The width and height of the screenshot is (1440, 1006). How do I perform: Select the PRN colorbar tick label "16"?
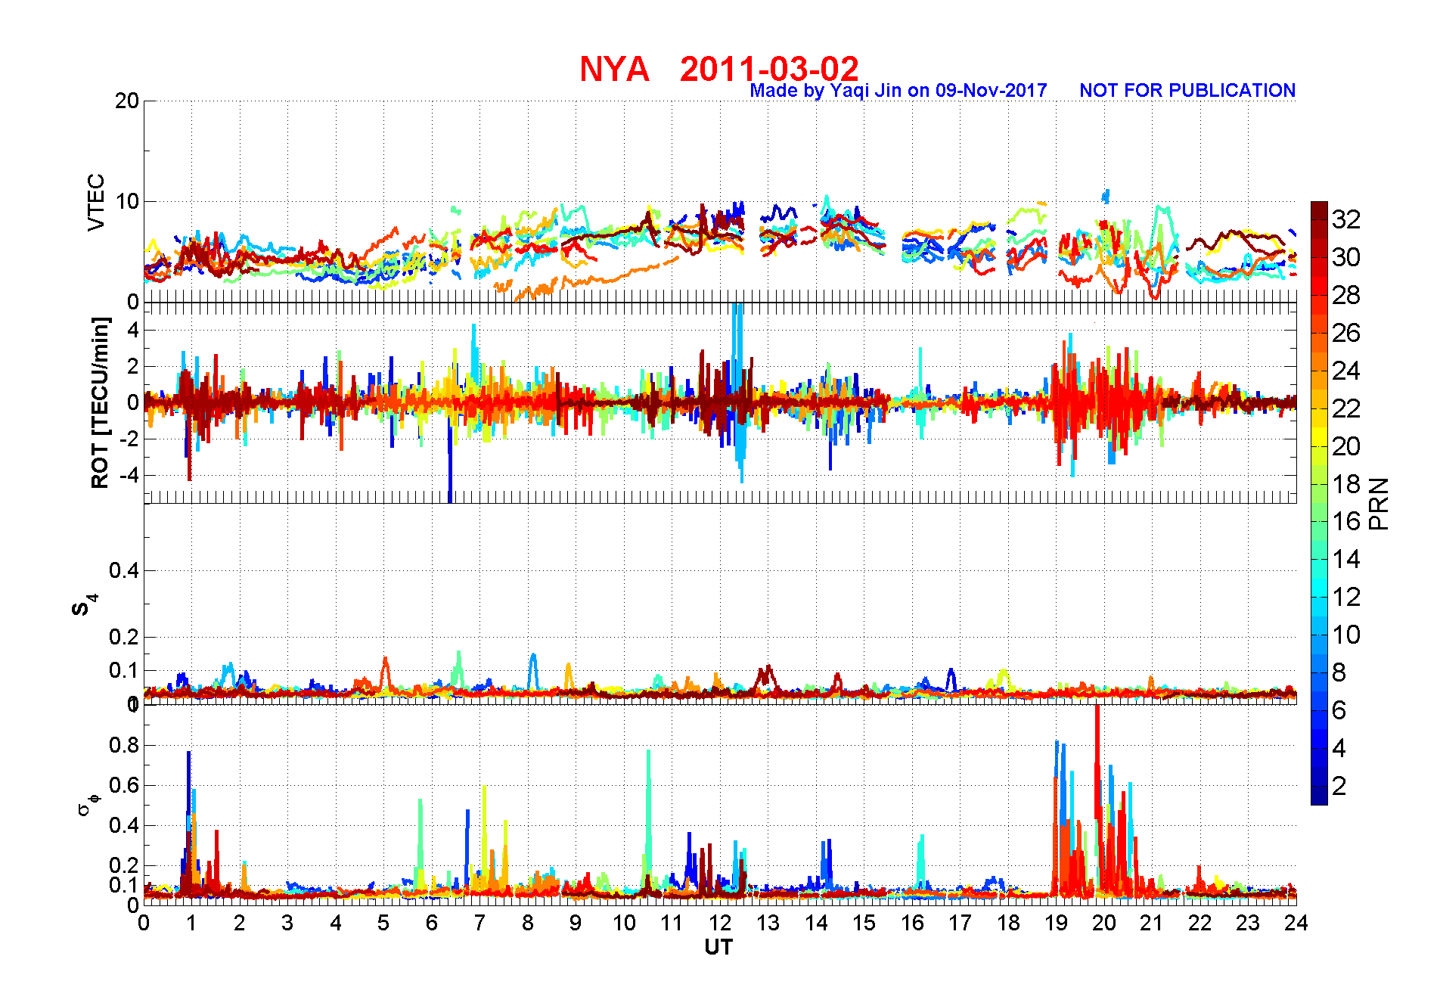[1346, 521]
